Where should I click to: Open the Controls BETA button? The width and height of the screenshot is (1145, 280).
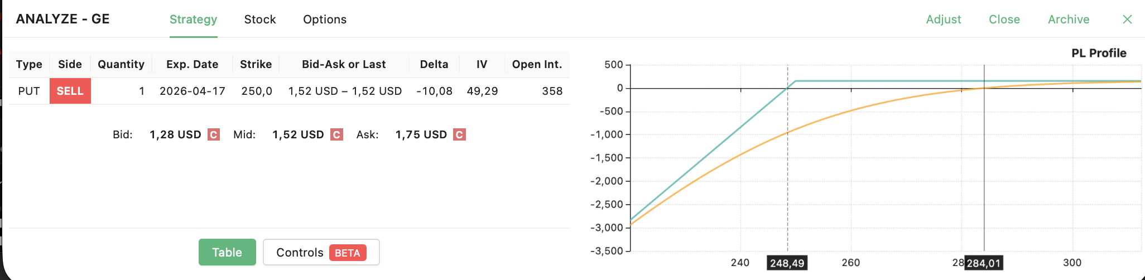pos(321,253)
